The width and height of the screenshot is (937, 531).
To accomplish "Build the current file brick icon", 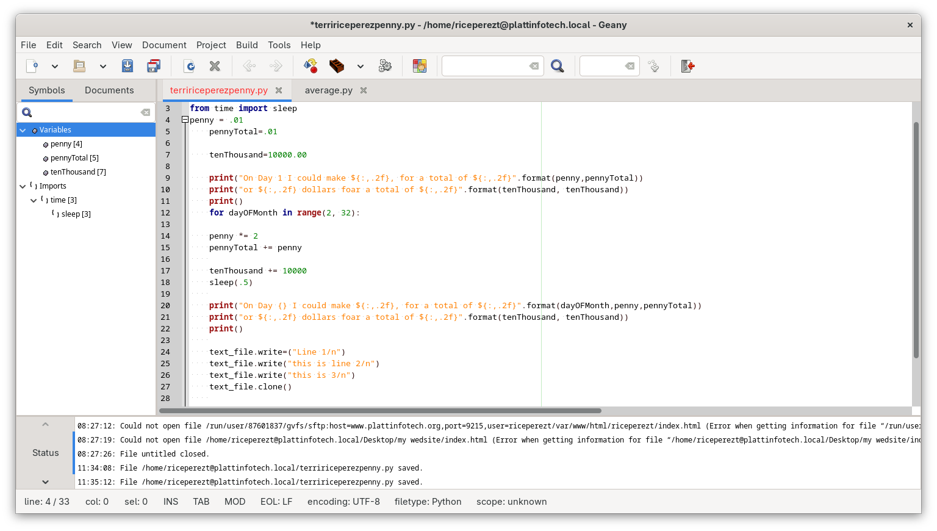I will pyautogui.click(x=337, y=66).
